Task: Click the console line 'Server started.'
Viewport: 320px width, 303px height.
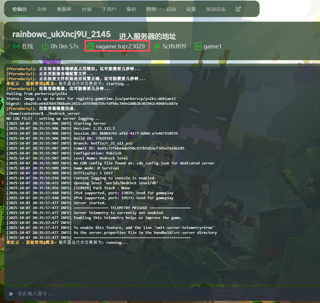Action: [x=56, y=203]
